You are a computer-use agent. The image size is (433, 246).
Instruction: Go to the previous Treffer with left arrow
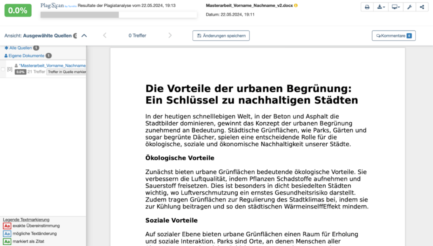coord(105,36)
